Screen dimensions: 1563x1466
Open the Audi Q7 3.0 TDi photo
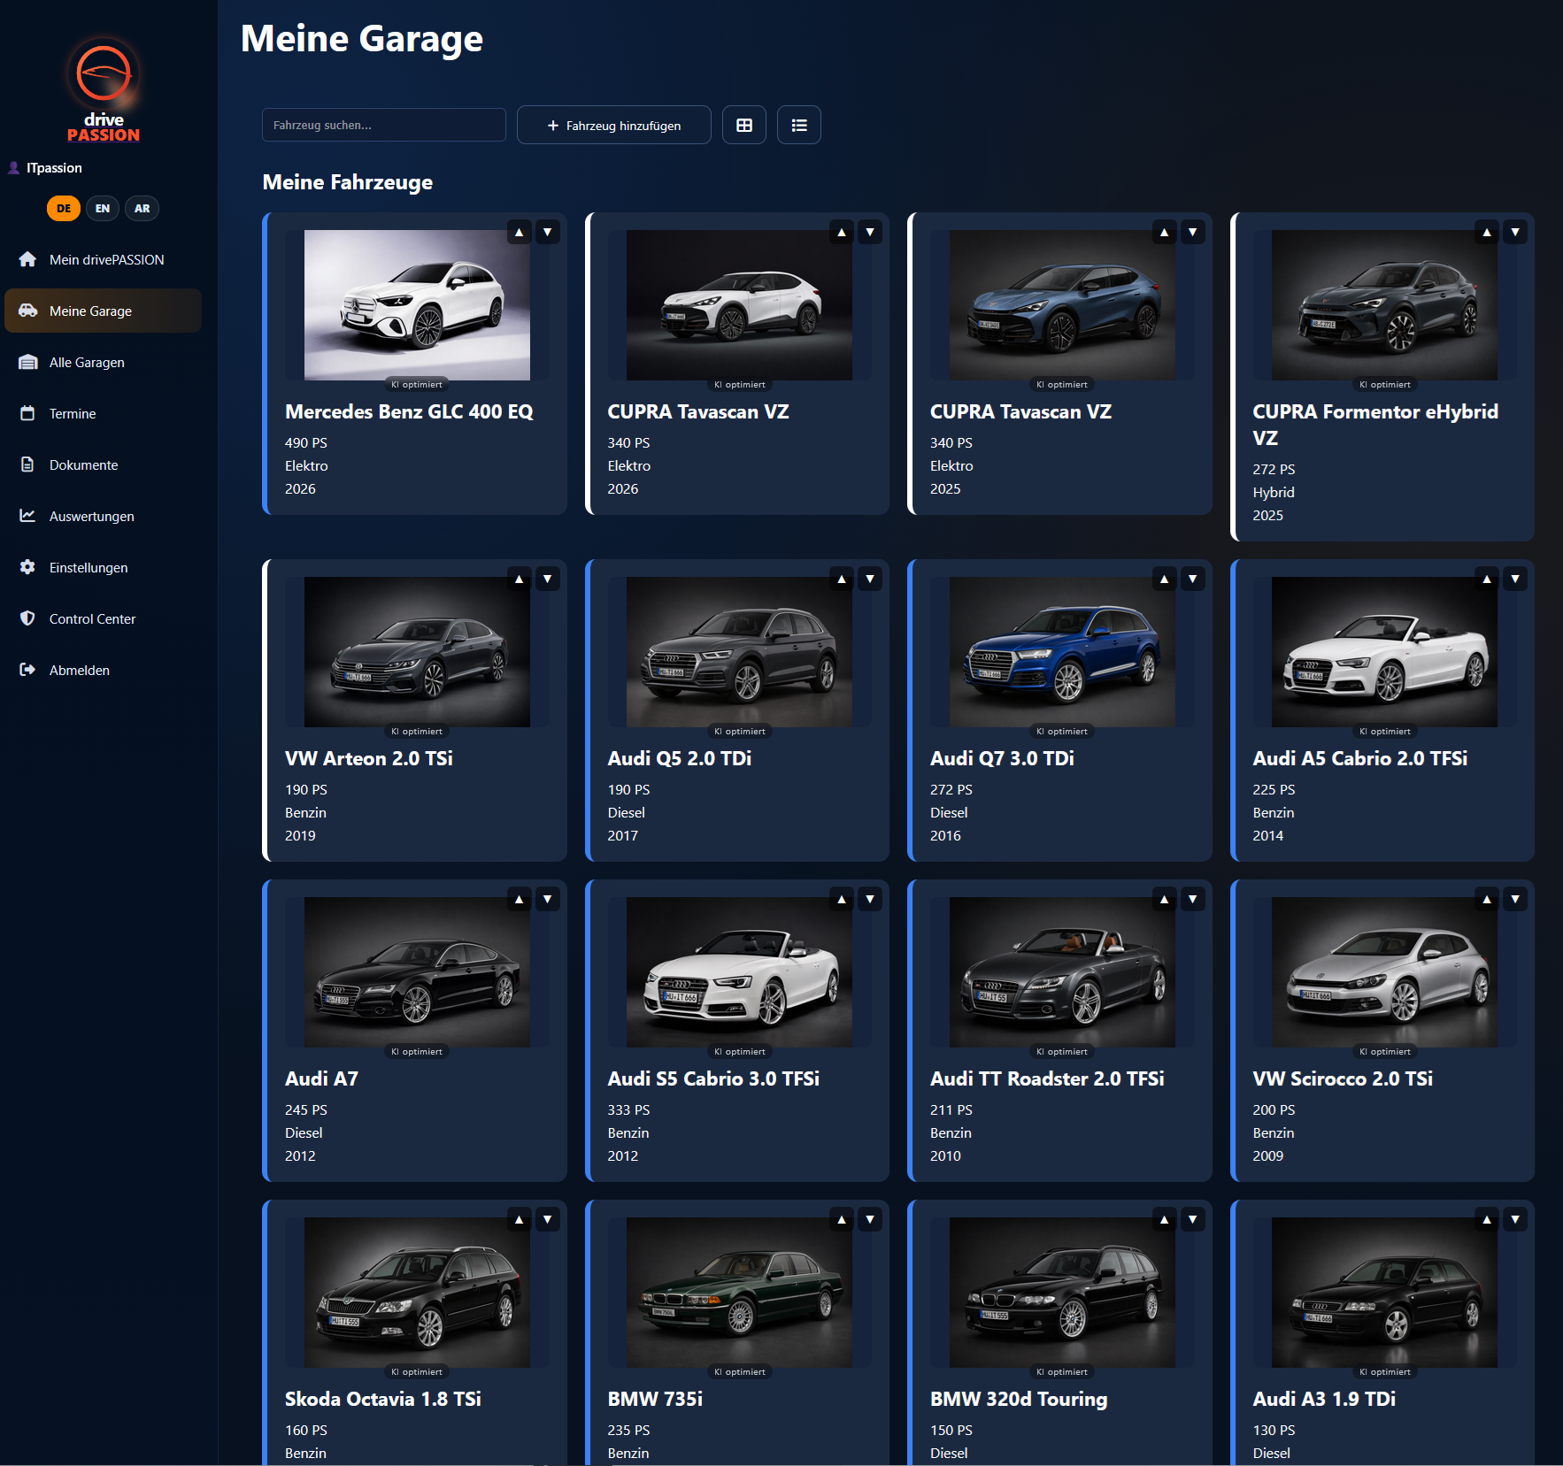(1062, 652)
